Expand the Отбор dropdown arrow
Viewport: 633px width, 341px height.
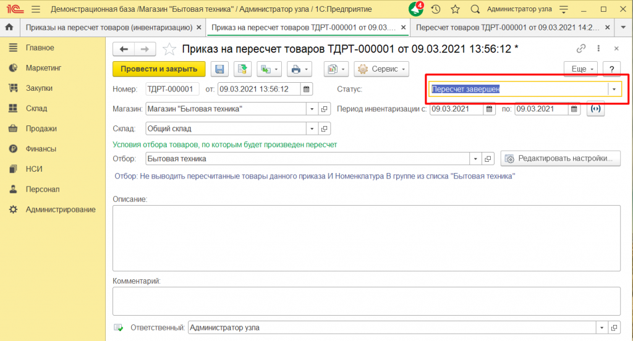click(x=475, y=159)
